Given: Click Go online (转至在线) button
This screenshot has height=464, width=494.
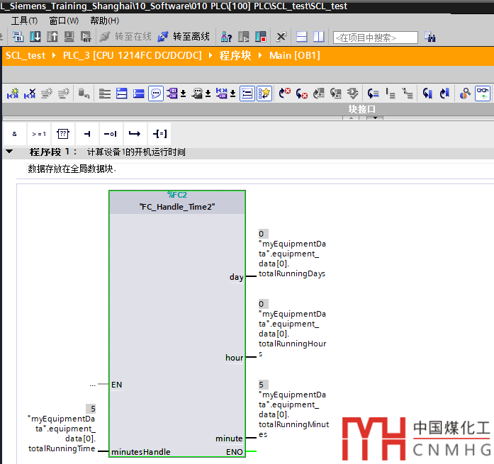Looking at the screenshot, I should point(125,37).
